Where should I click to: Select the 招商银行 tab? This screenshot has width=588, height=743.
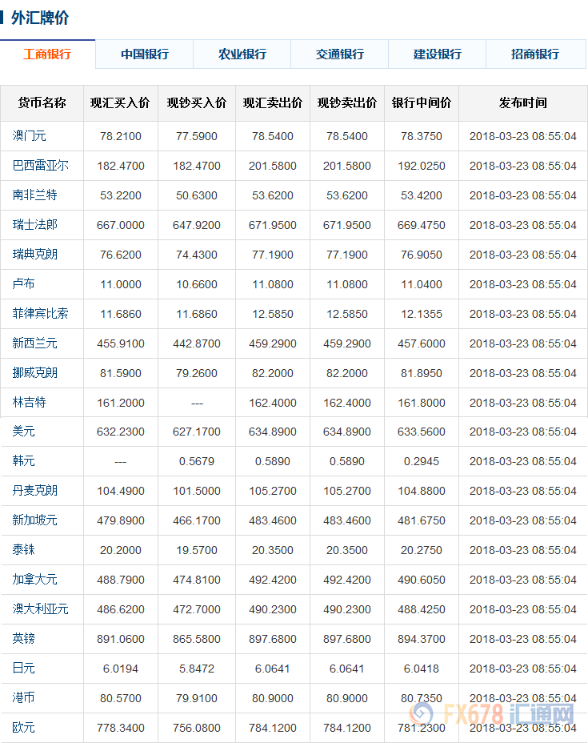pos(535,54)
